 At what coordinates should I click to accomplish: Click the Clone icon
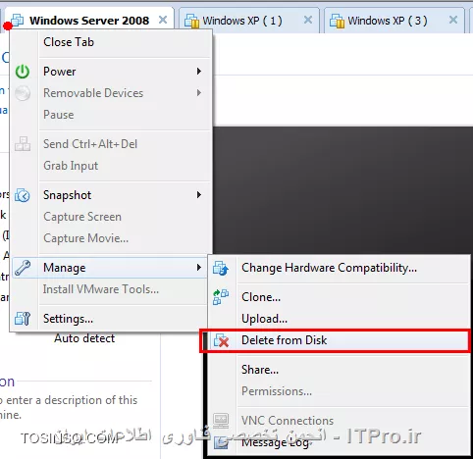[221, 297]
